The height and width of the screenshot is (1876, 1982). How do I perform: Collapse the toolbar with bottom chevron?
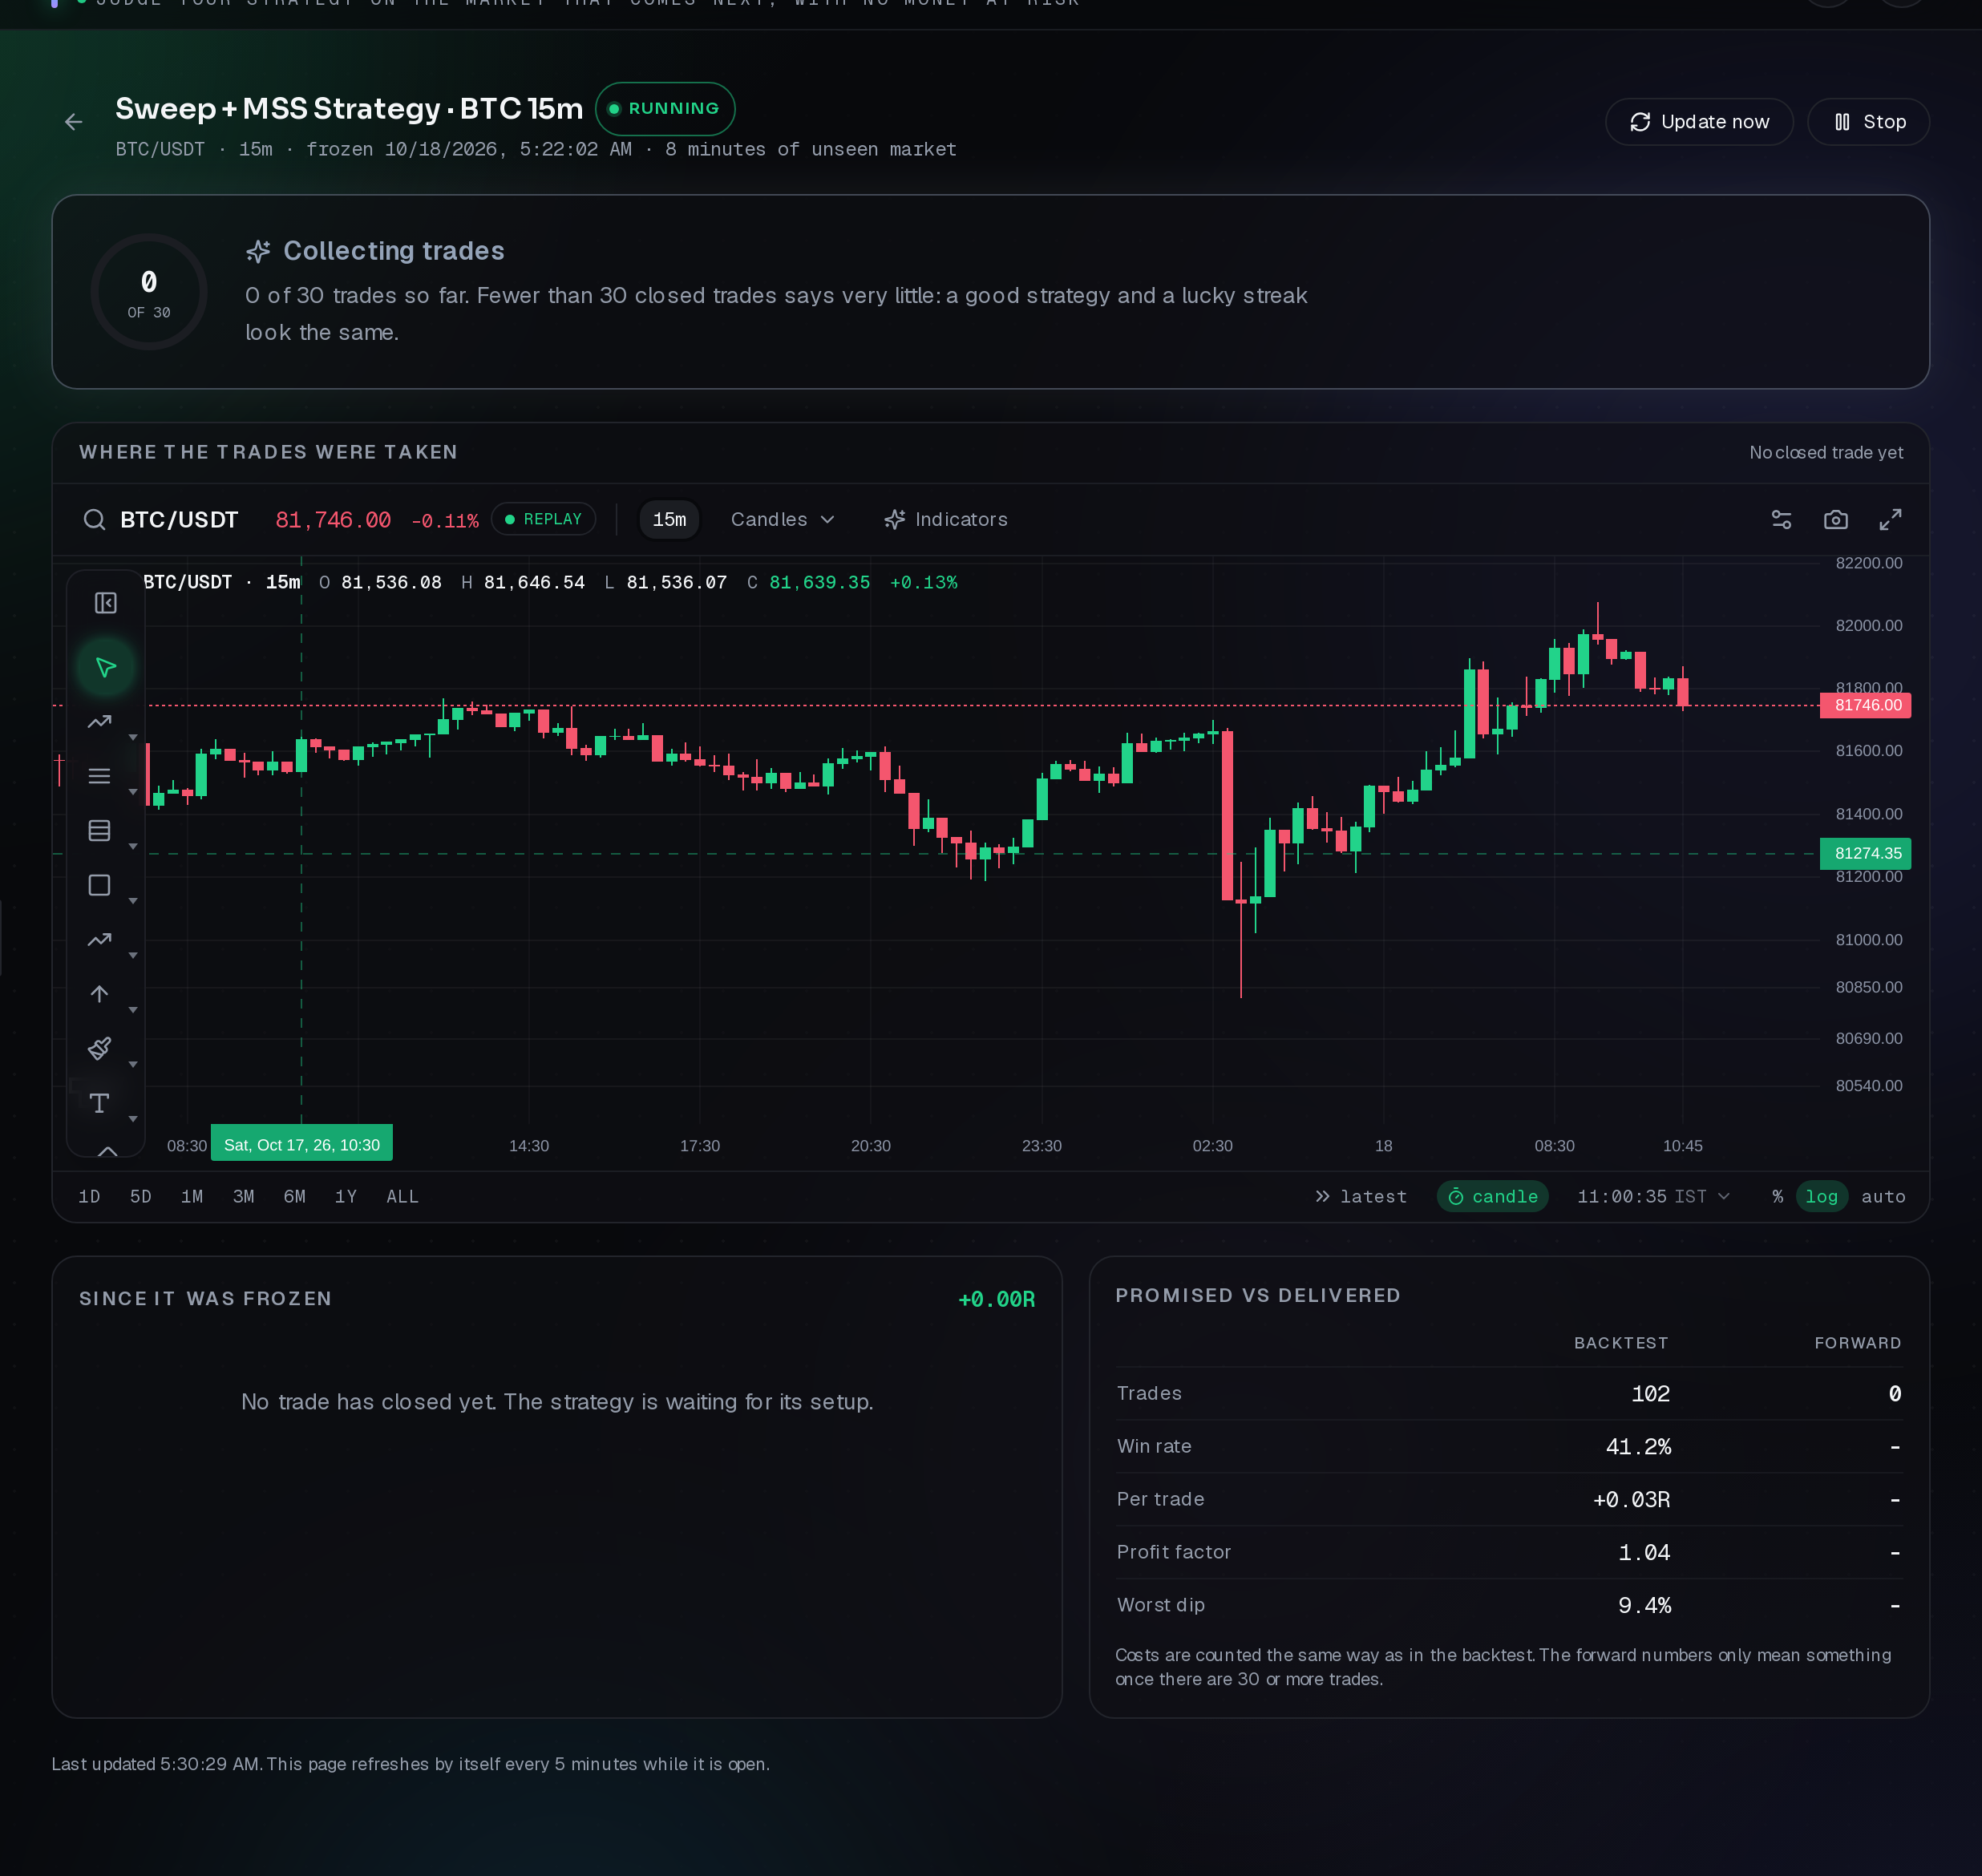(107, 1151)
